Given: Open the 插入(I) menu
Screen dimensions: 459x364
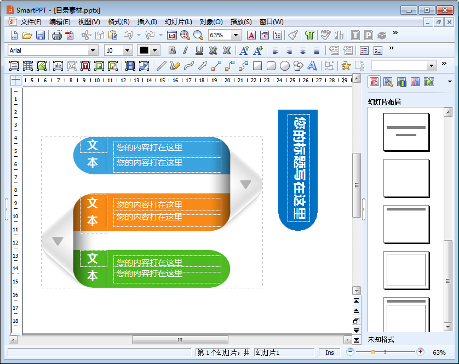Looking at the screenshot, I should point(147,22).
